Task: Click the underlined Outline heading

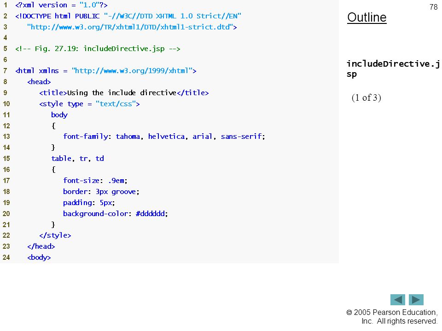Action: (367, 17)
